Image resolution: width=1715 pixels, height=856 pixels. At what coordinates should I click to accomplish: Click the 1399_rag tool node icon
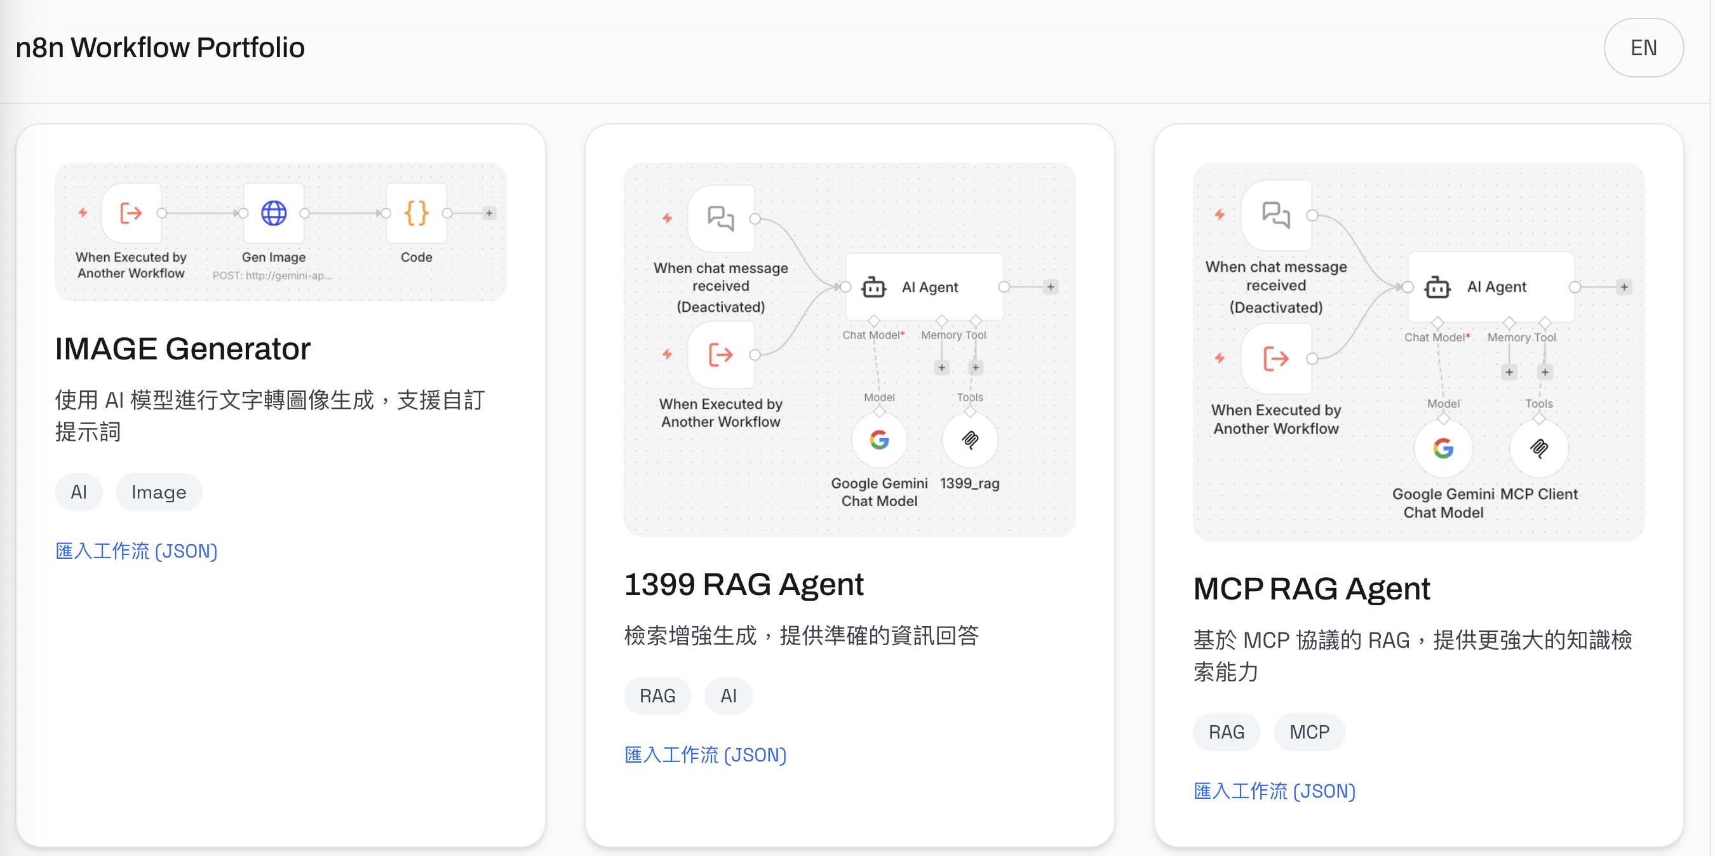pyautogui.click(x=970, y=439)
